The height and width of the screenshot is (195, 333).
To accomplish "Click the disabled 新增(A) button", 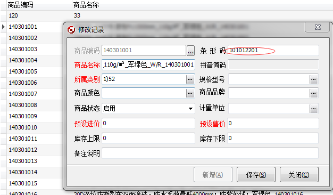I will pos(213,175).
